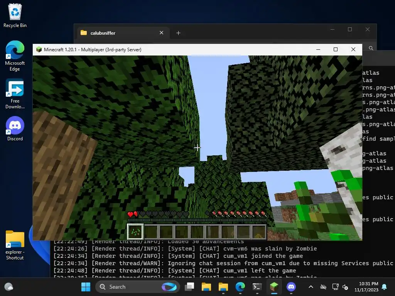Open the second File Explorer taskbar icon
This screenshot has height=296, width=395.
click(223, 287)
